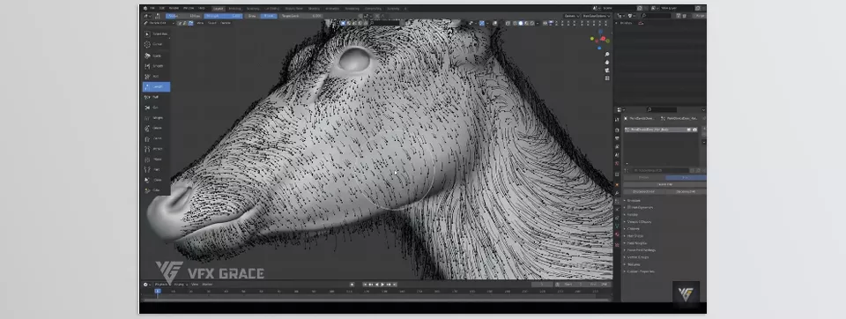Screen dimensions: 846x319
Task: Enable solid viewport shading
Action: [x=521, y=23]
